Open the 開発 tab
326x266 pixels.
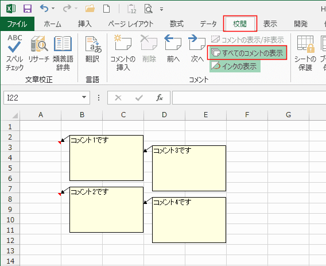coord(301,24)
